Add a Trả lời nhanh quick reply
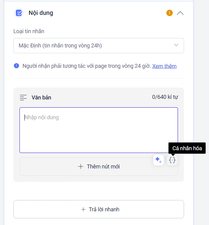 pyautogui.click(x=98, y=209)
